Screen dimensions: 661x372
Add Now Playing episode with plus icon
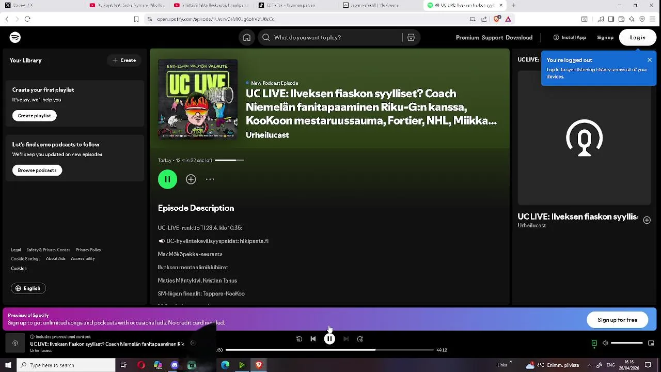(x=647, y=220)
